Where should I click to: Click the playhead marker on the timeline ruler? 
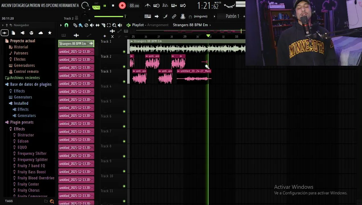[208, 36]
